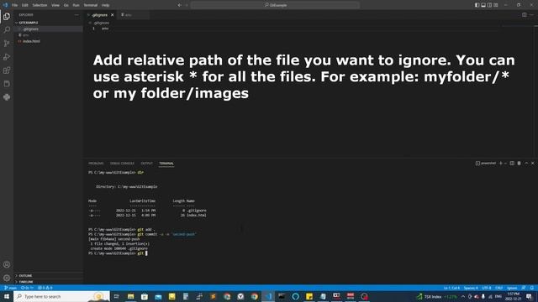
Task: Open the terminal launch profile dropdown arrow
Action: [x=505, y=164]
